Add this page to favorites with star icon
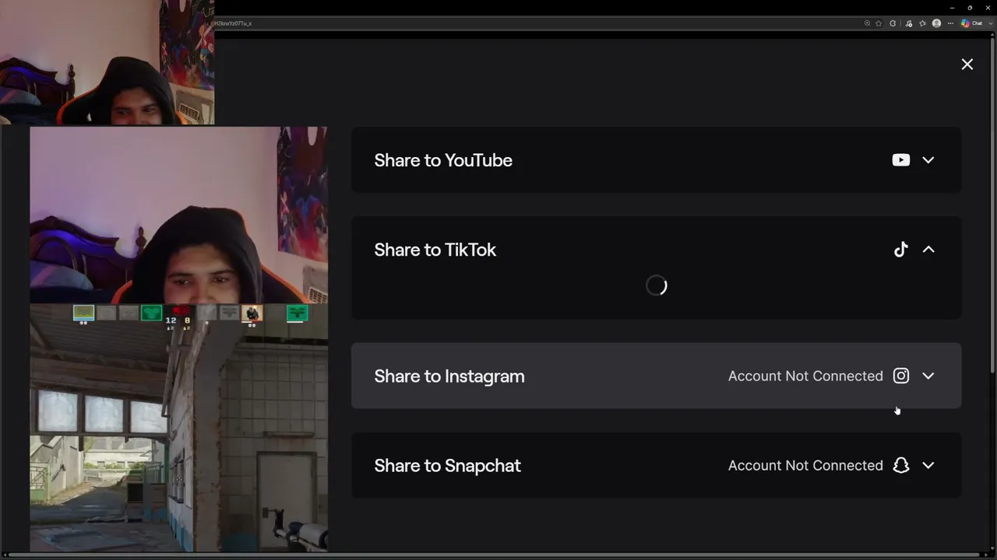This screenshot has height=560, width=997. (879, 23)
